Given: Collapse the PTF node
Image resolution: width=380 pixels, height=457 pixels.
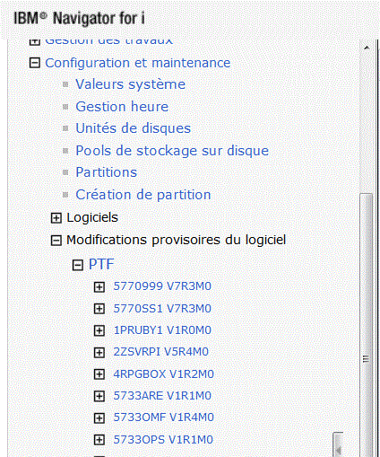Looking at the screenshot, I should (78, 265).
